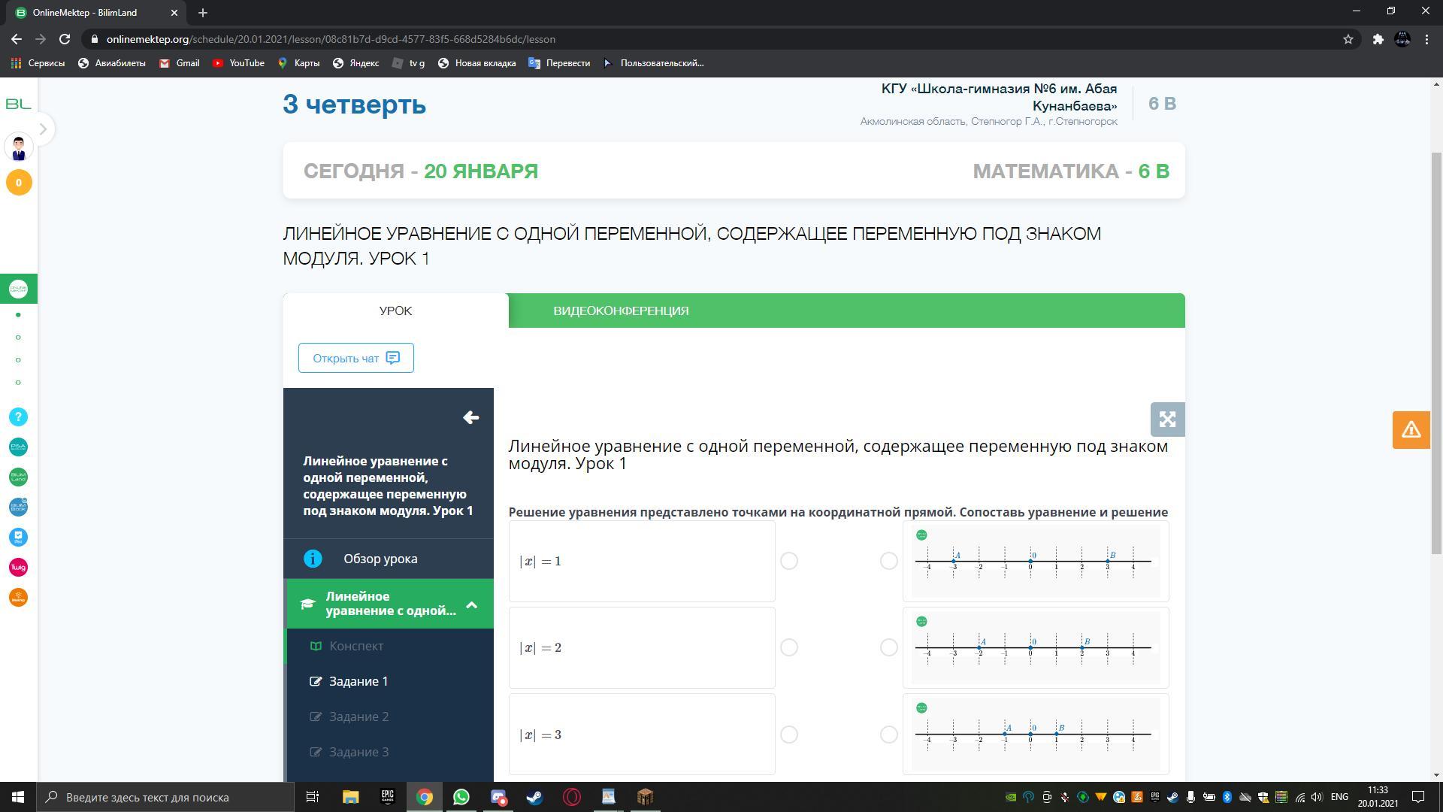Image resolution: width=1443 pixels, height=812 pixels.
Task: Select the radio button next to |x| = 1
Action: coord(788,561)
